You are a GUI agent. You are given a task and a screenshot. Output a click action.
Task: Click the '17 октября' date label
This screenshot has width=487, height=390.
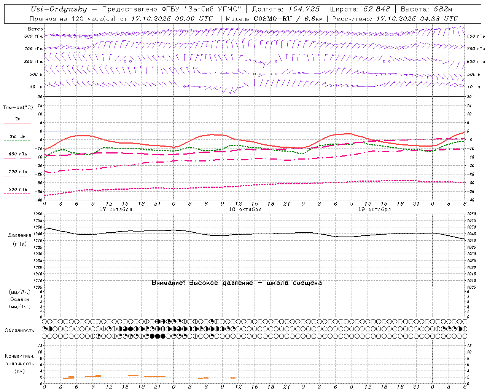[x=116, y=209]
